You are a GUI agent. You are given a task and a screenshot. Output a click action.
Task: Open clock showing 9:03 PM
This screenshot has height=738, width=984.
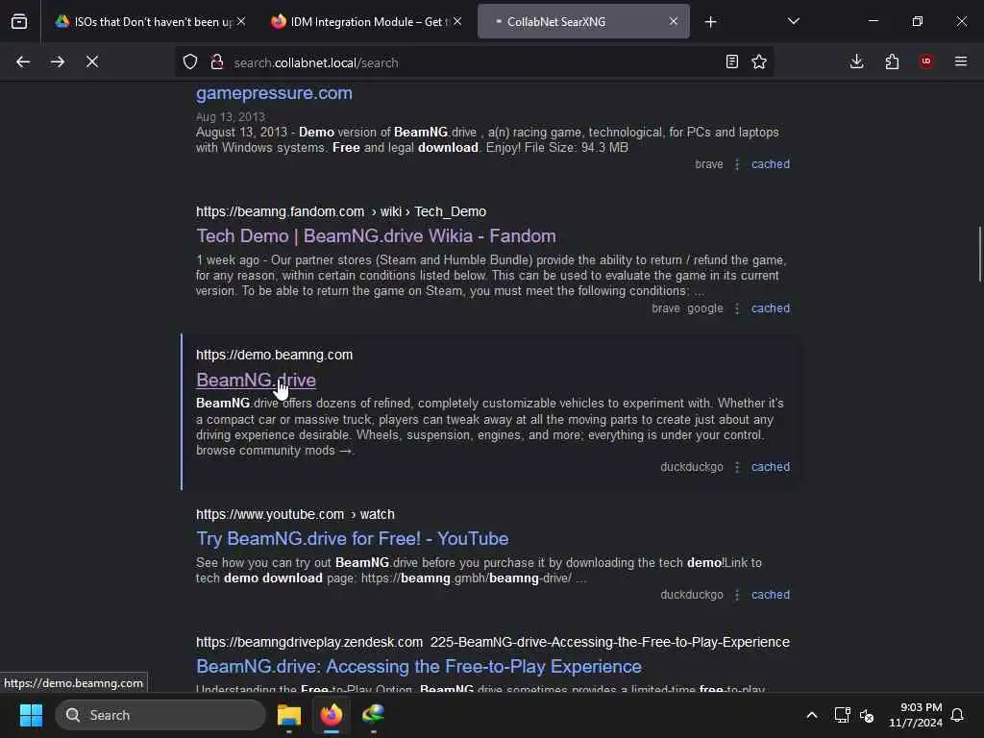pos(916,715)
